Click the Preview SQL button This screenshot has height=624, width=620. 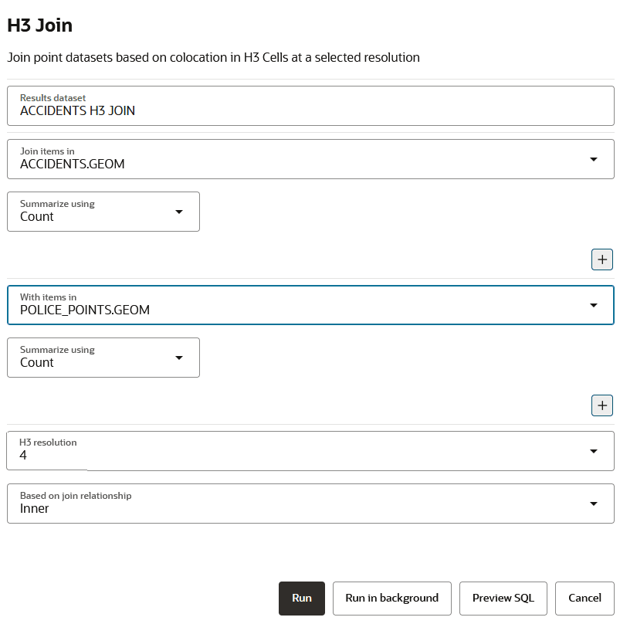click(503, 599)
